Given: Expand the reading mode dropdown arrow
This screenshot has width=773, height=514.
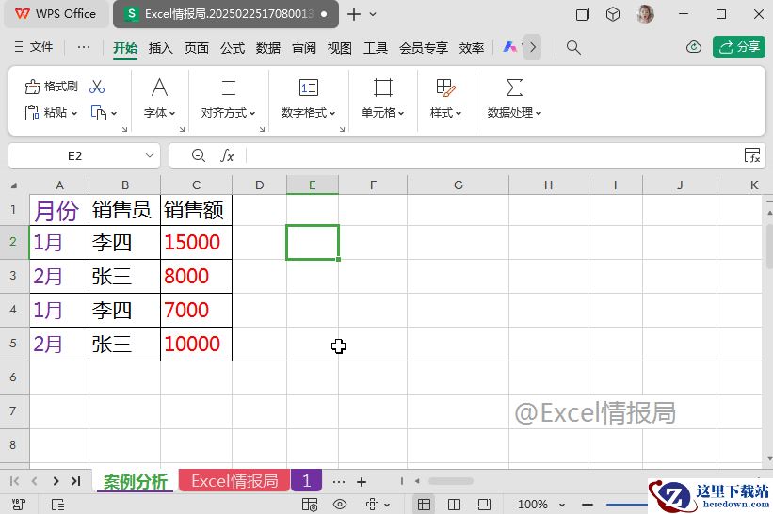Looking at the screenshot, I should 386,505.
